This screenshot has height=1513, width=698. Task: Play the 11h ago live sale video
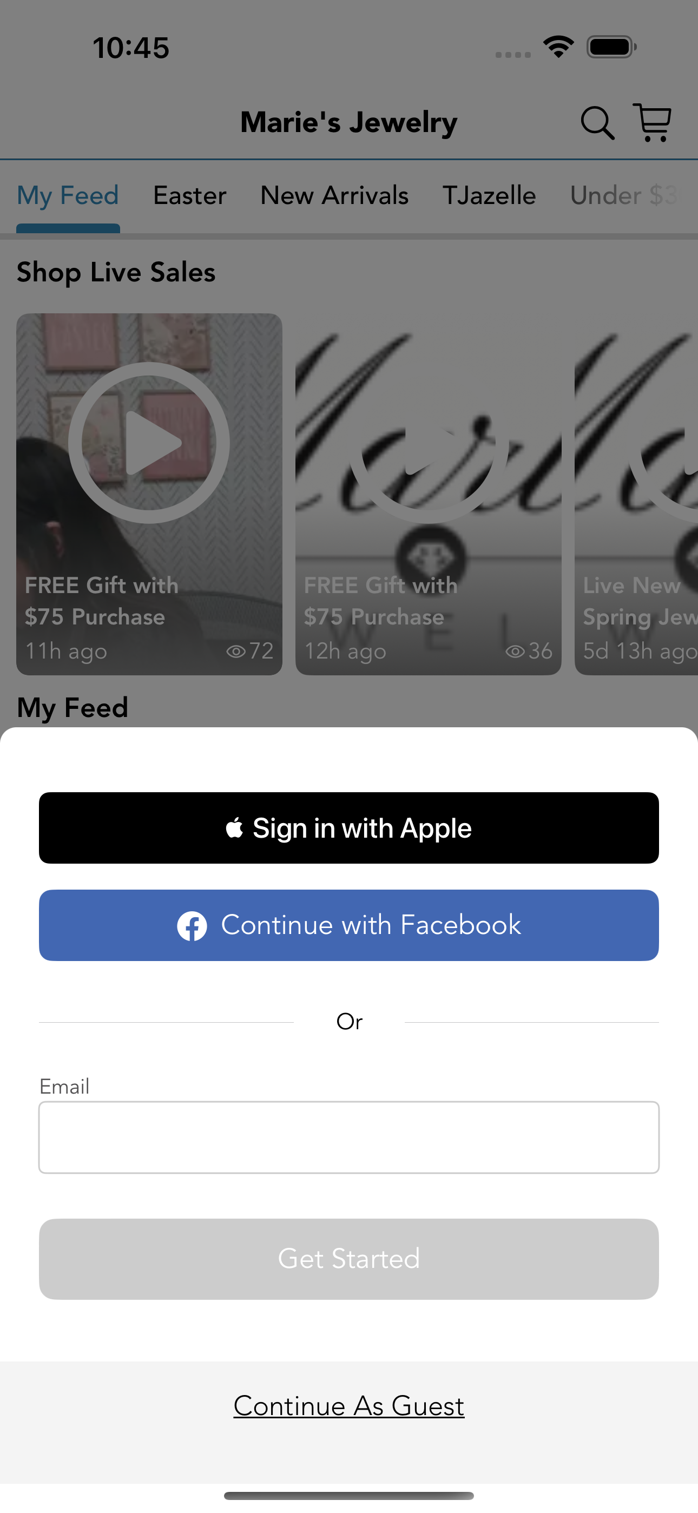[149, 442]
